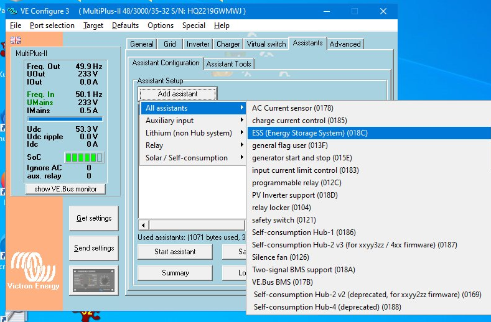Expand the Solar / Self-consumption submenu
491x322 pixels.
pyautogui.click(x=193, y=158)
